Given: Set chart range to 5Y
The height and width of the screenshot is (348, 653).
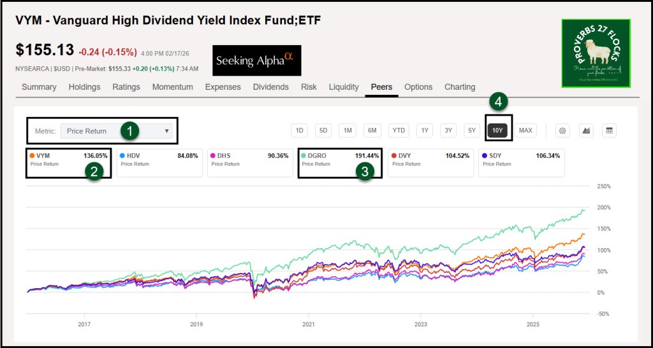Looking at the screenshot, I should [x=472, y=130].
